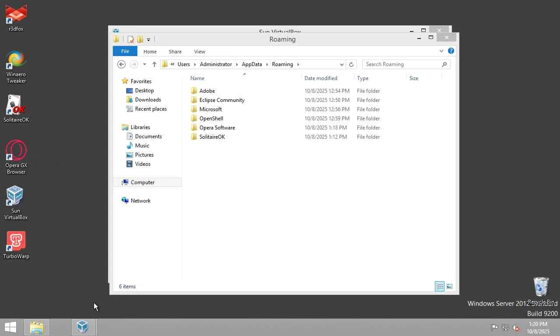Navigate to Users in the breadcrumb

pos(184,64)
